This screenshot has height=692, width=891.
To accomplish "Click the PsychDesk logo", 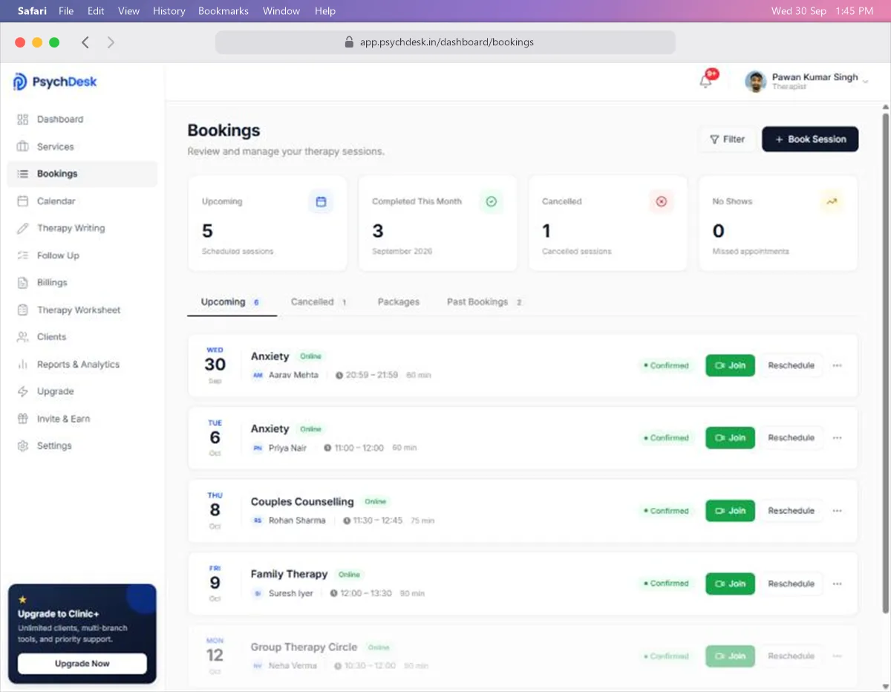I will click(x=55, y=82).
